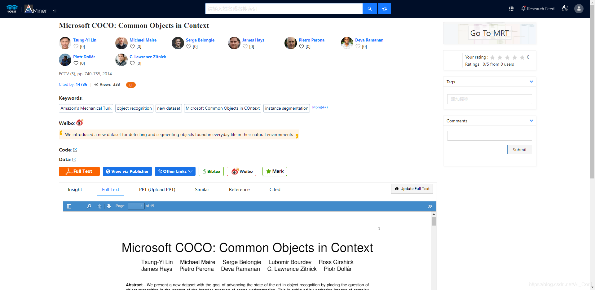The image size is (595, 290).
Task: Open Serge Belongie author avatar
Action: pyautogui.click(x=178, y=43)
